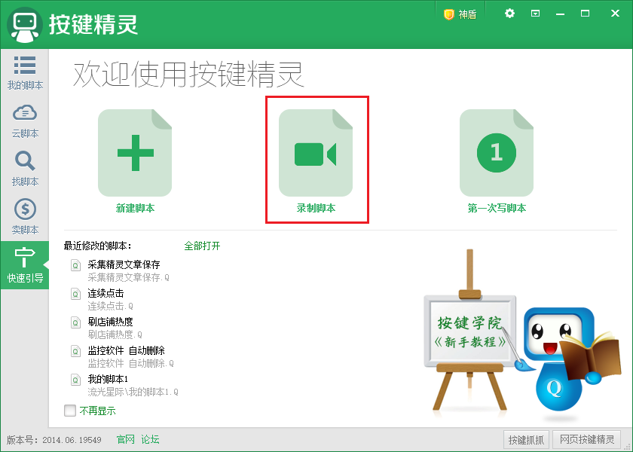Click the 按键抓抓 button
Image resolution: width=633 pixels, height=452 pixels.
(526, 439)
